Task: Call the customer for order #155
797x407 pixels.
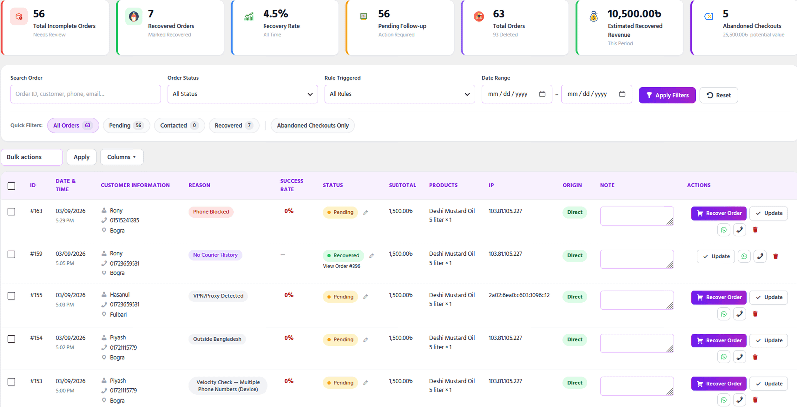Action: click(x=740, y=314)
